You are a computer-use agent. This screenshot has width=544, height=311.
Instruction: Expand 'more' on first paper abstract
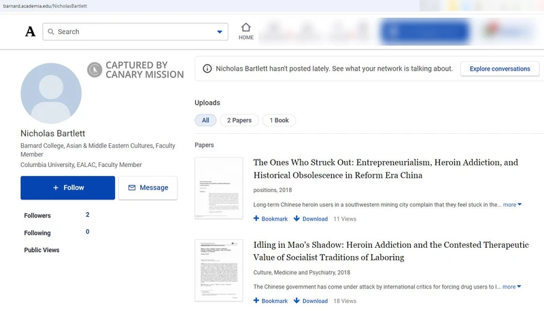(x=512, y=204)
